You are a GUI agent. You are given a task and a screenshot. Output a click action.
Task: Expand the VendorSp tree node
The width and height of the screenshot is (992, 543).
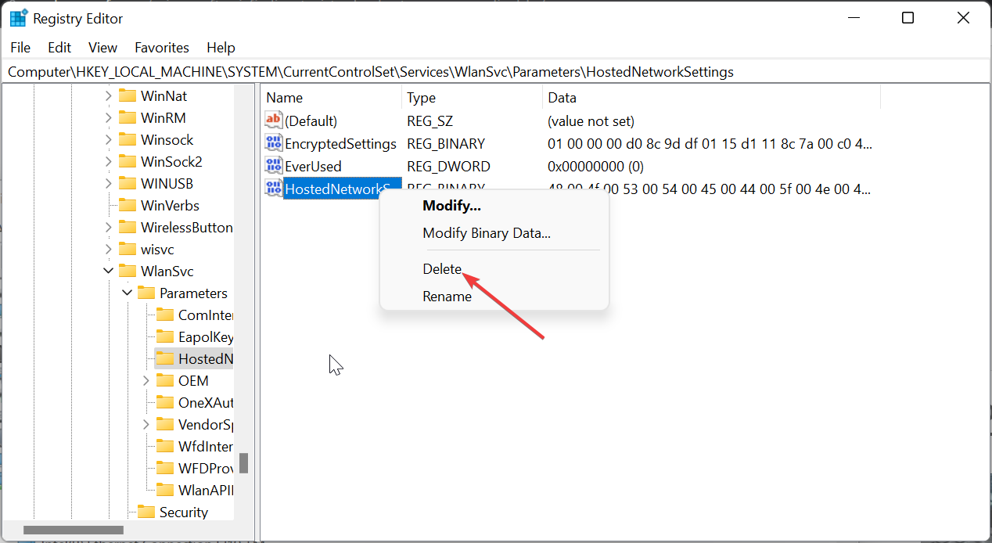pyautogui.click(x=146, y=424)
